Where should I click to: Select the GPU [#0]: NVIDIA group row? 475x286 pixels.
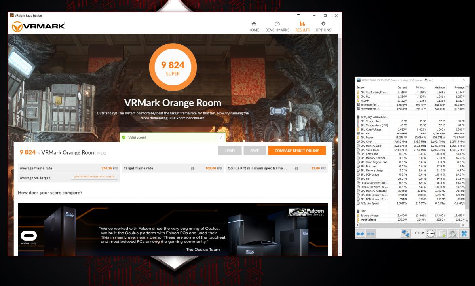point(410,117)
